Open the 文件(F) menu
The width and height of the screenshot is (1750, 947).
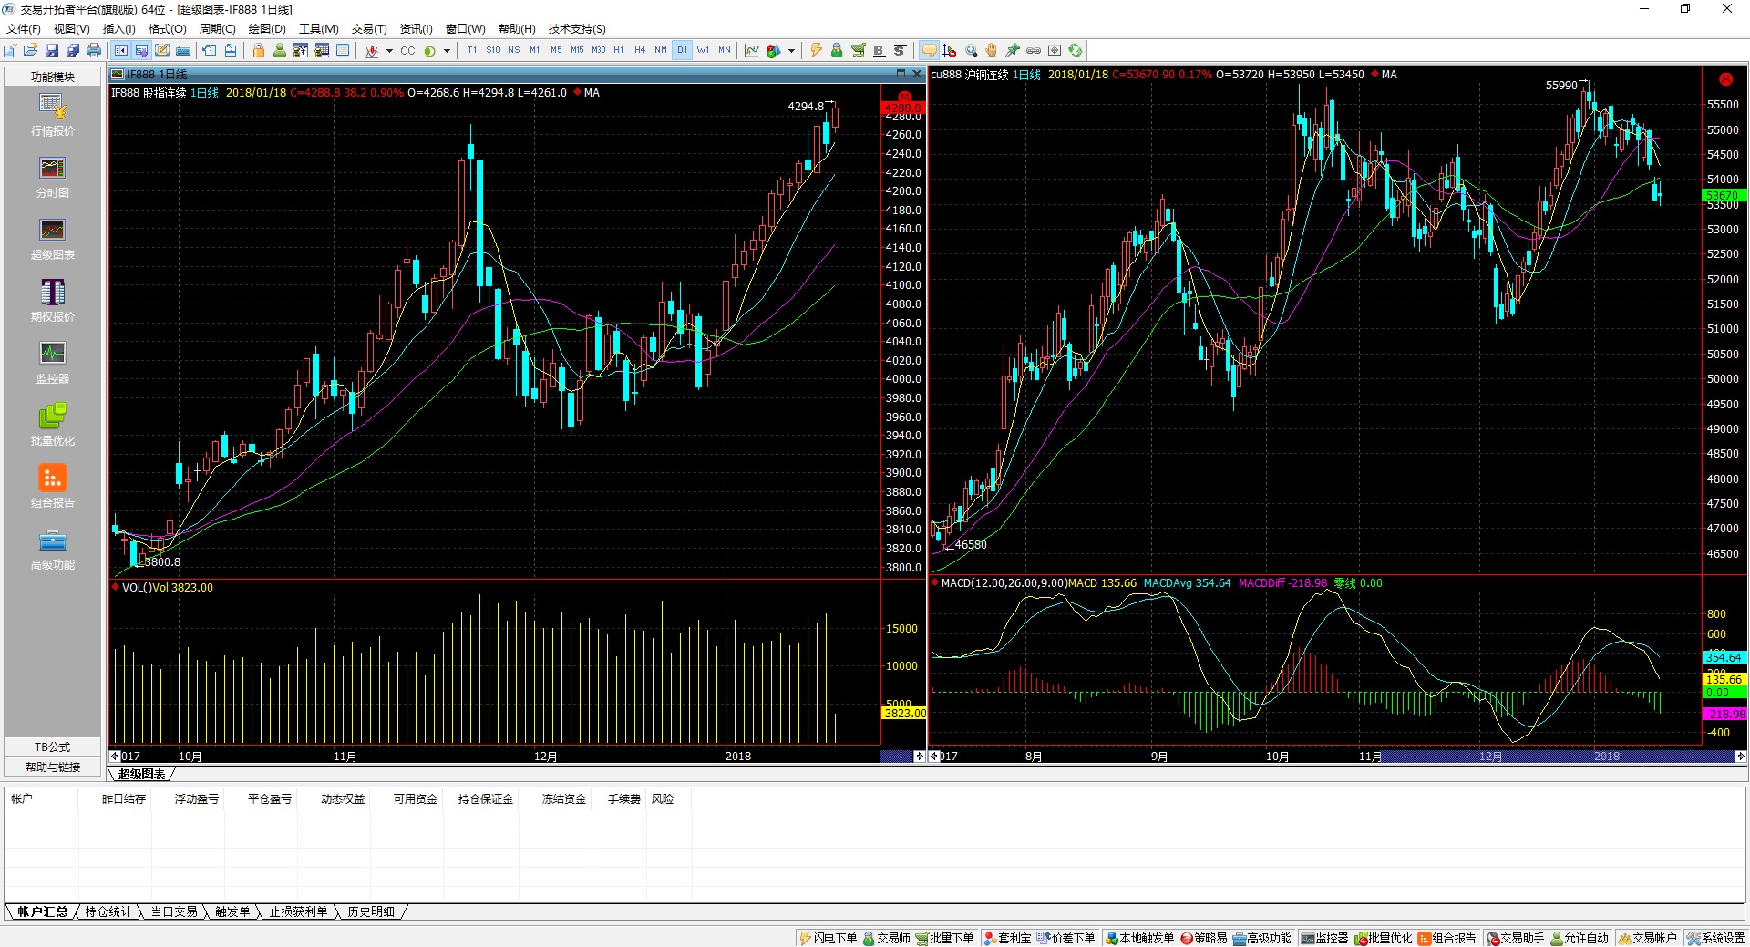point(24,29)
